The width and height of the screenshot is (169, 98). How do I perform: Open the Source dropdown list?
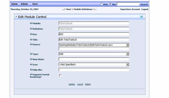pos(127,45)
